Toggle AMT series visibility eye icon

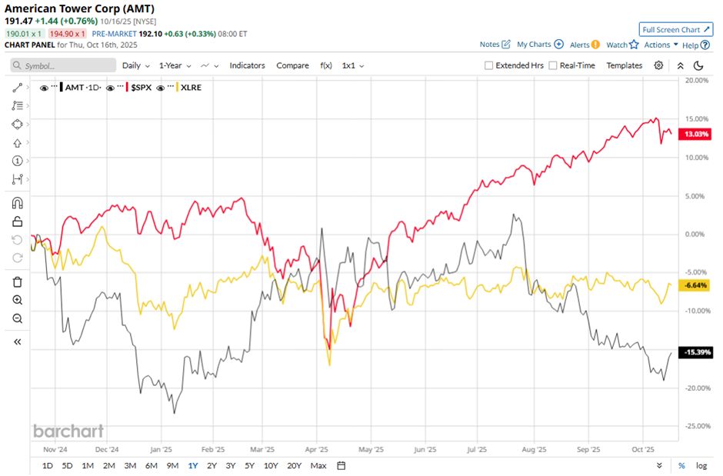pos(44,88)
